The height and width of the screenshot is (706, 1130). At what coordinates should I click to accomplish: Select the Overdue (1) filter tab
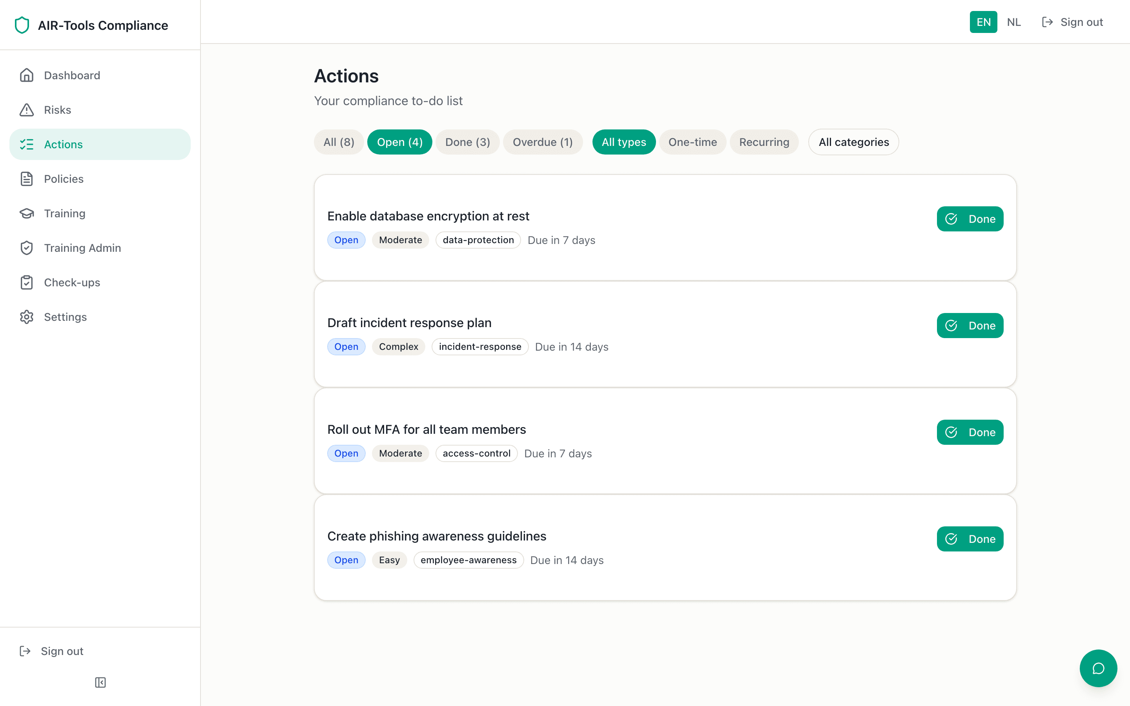(x=543, y=142)
